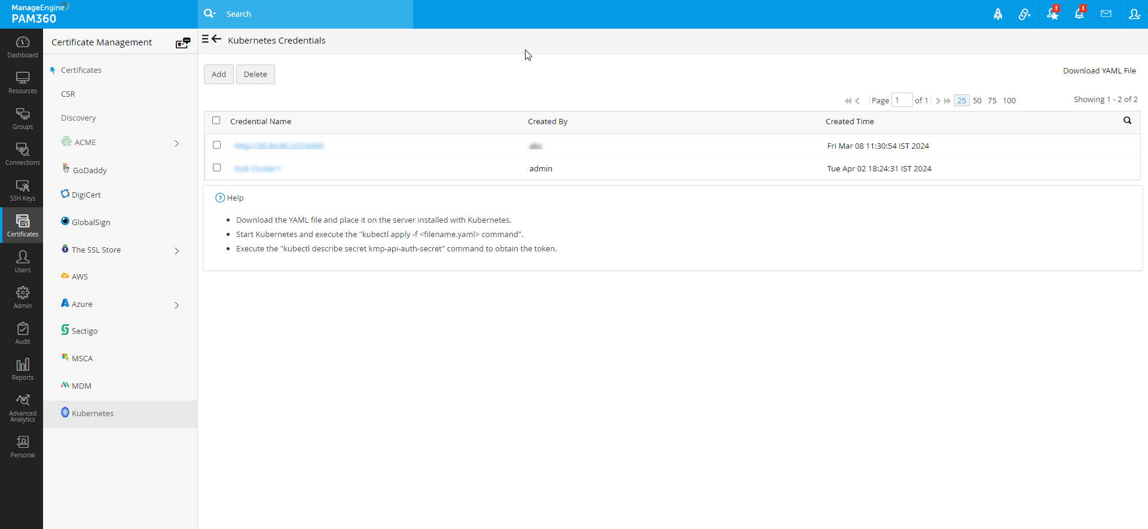Click the back arrow beside Kubernetes Credentials
Screen dimensions: 1148x529
tap(217, 39)
